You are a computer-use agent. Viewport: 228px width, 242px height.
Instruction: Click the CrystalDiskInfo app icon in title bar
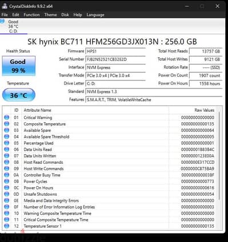[5, 6]
